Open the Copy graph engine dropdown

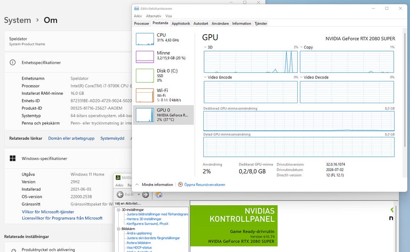pyautogui.click(x=301, y=47)
